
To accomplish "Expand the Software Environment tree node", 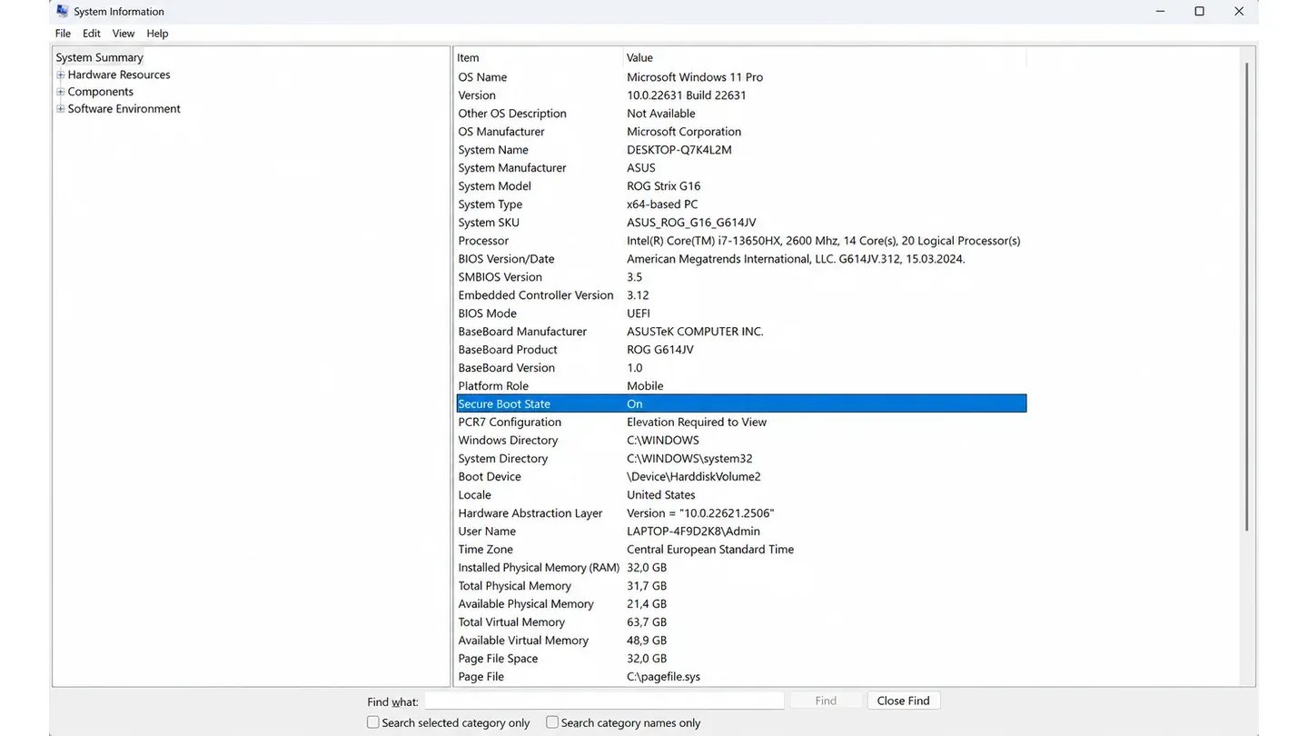I will 61,109.
